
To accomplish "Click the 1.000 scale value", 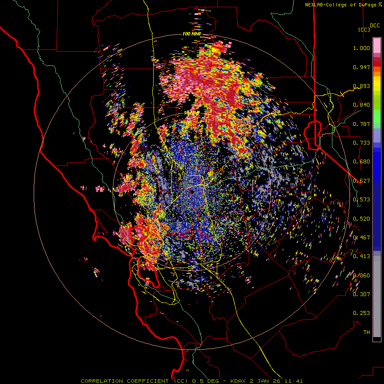I will (x=361, y=48).
